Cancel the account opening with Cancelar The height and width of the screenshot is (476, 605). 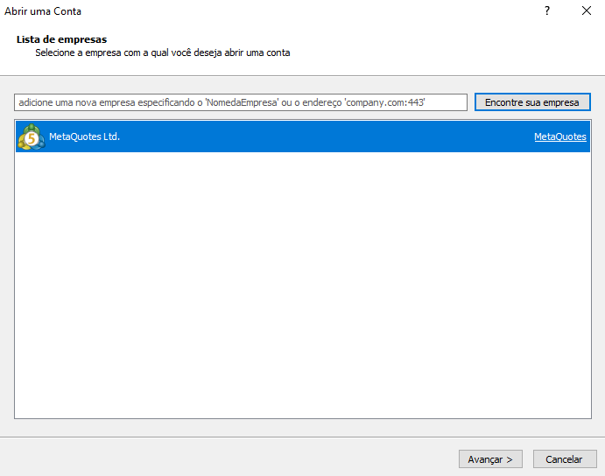point(564,459)
